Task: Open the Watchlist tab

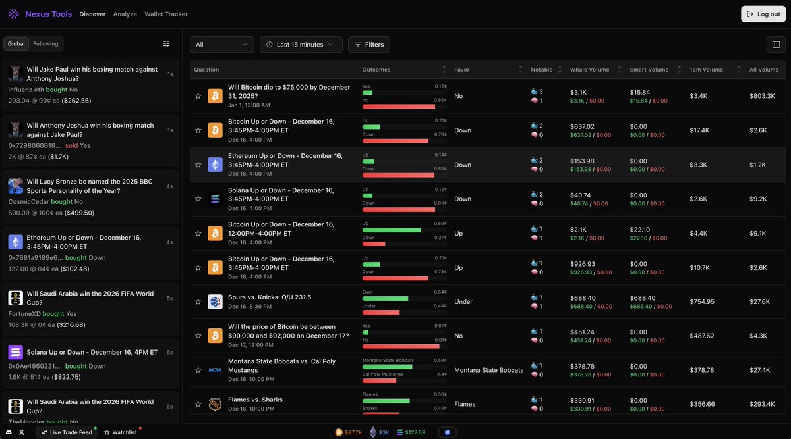Action: (121, 432)
